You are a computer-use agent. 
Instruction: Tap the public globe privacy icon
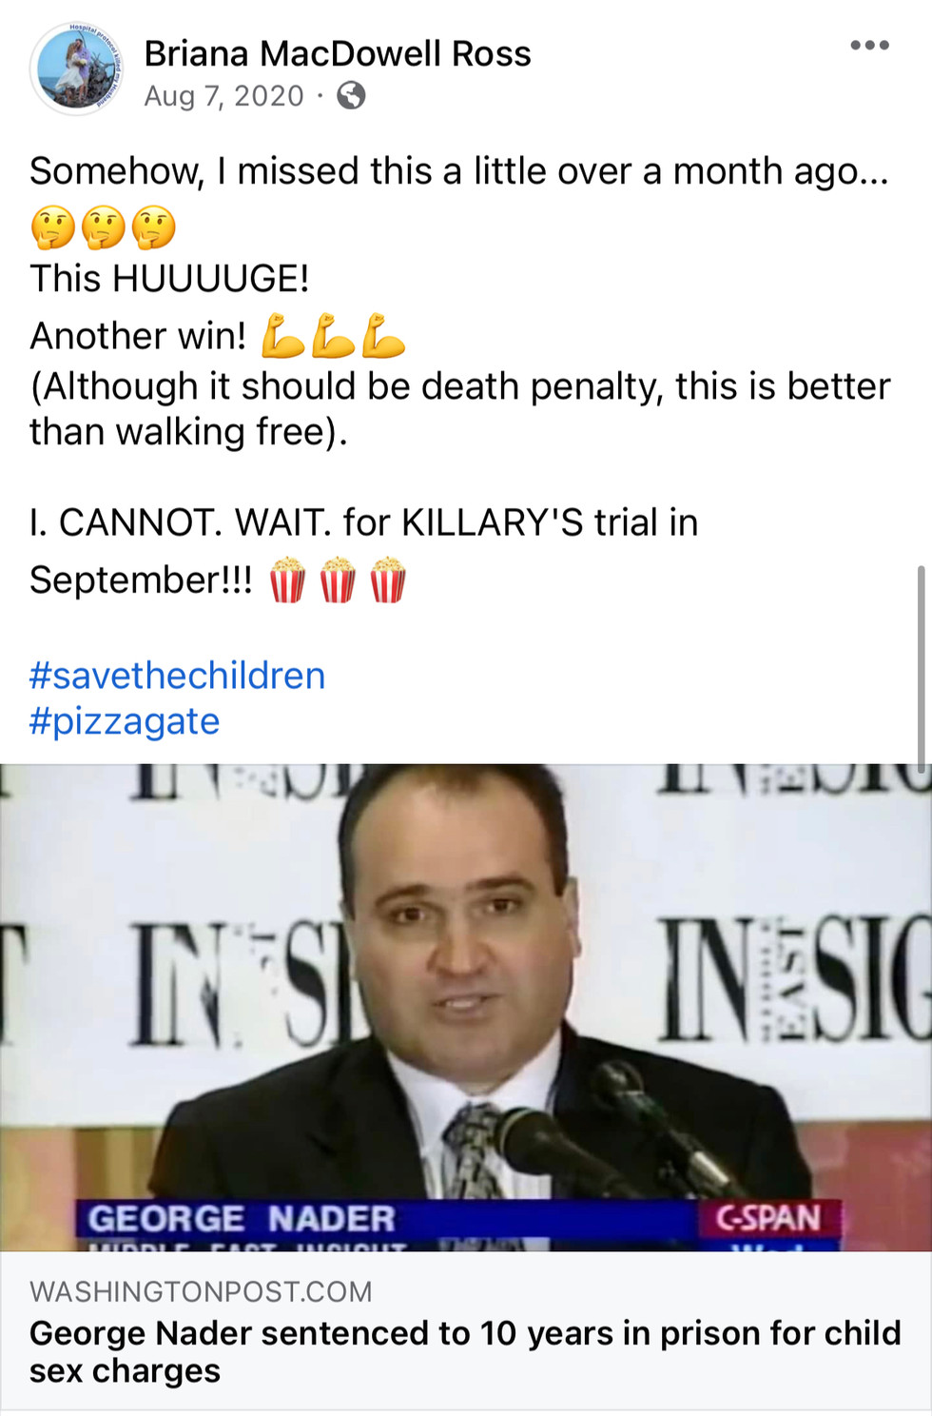[351, 96]
